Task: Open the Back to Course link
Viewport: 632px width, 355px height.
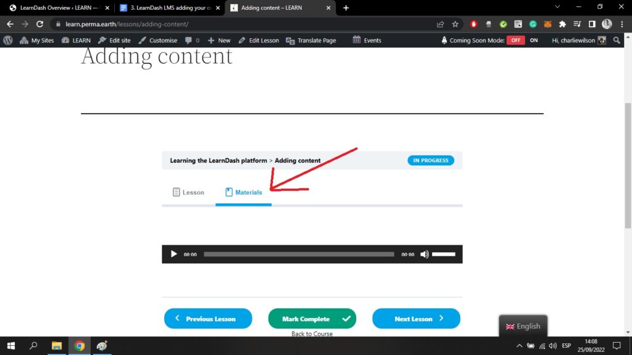Action: (312, 334)
